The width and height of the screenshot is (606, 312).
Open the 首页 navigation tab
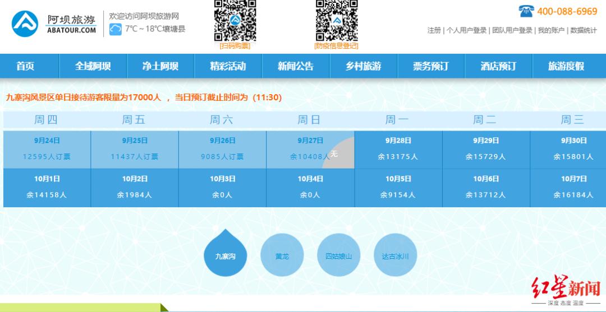(25, 66)
